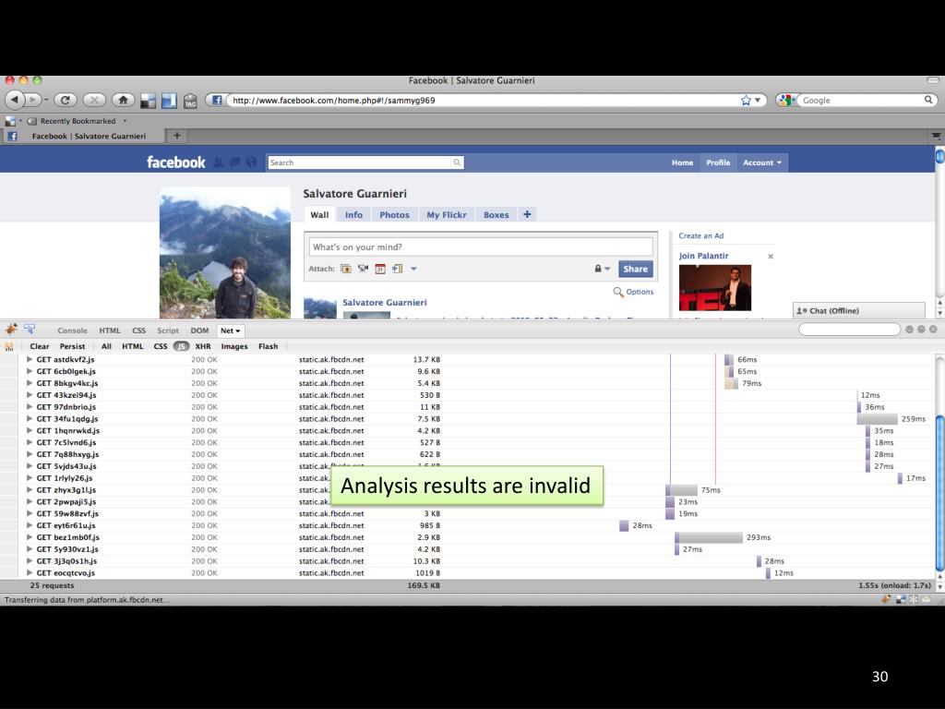Viewport: 945px width, 709px height.
Task: Click the What's on your mind field
Action: 481,246
